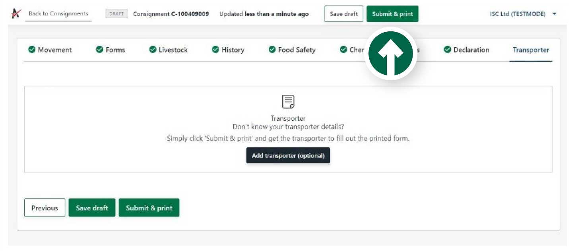Image resolution: width=572 pixels, height=251 pixels.
Task: Click the DRAFT status badge
Action: coord(116,13)
